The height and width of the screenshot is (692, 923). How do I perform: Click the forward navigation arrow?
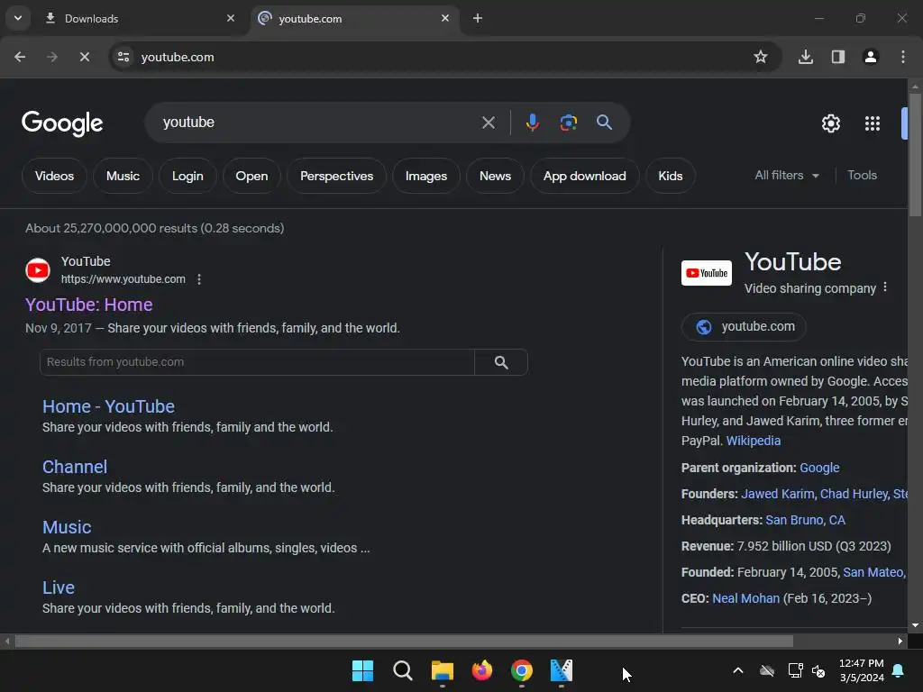[52, 57]
